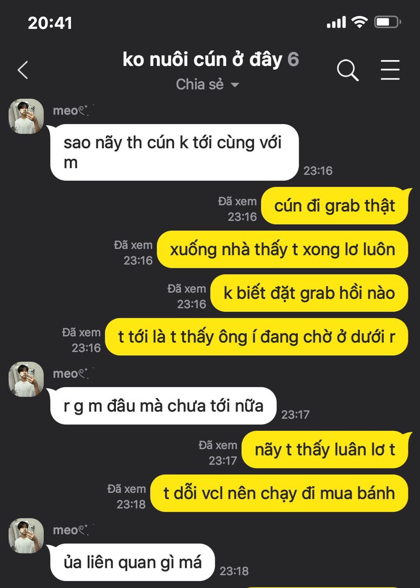This screenshot has width=420, height=588.
Task: Tap the chat title ko nuôi cún ở đây
Action: pyautogui.click(x=203, y=59)
